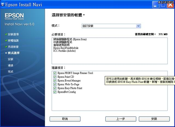Click the Epson Web-To-Page label
Screen dimensions: 175x127
click(68, 84)
